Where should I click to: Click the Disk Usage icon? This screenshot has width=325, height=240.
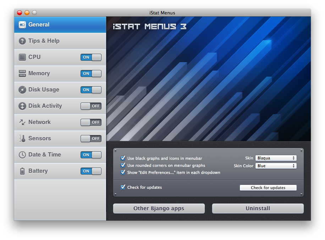(x=22, y=89)
